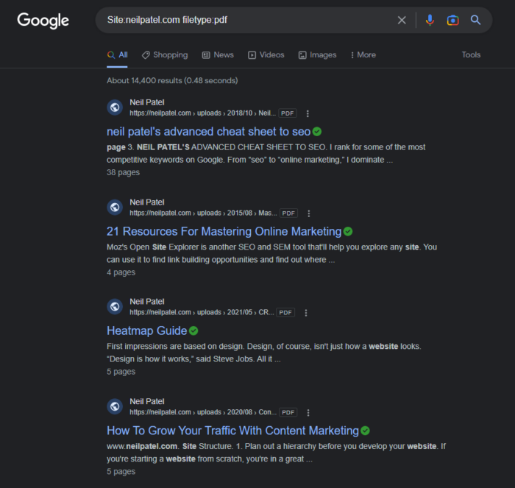Click the snippet starting 'First impressions are based on design'
Screen dimensions: 515x488
pyautogui.click(x=263, y=353)
